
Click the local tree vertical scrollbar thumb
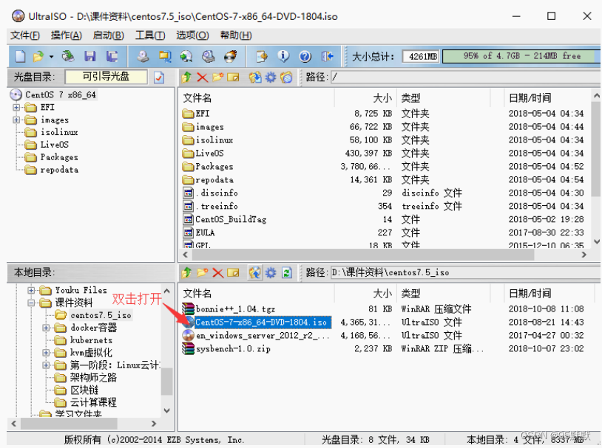click(x=166, y=382)
